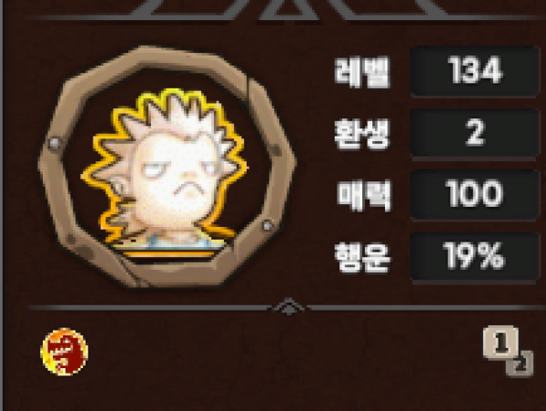
Task: Click the 레벨 level label
Action: pos(362,72)
